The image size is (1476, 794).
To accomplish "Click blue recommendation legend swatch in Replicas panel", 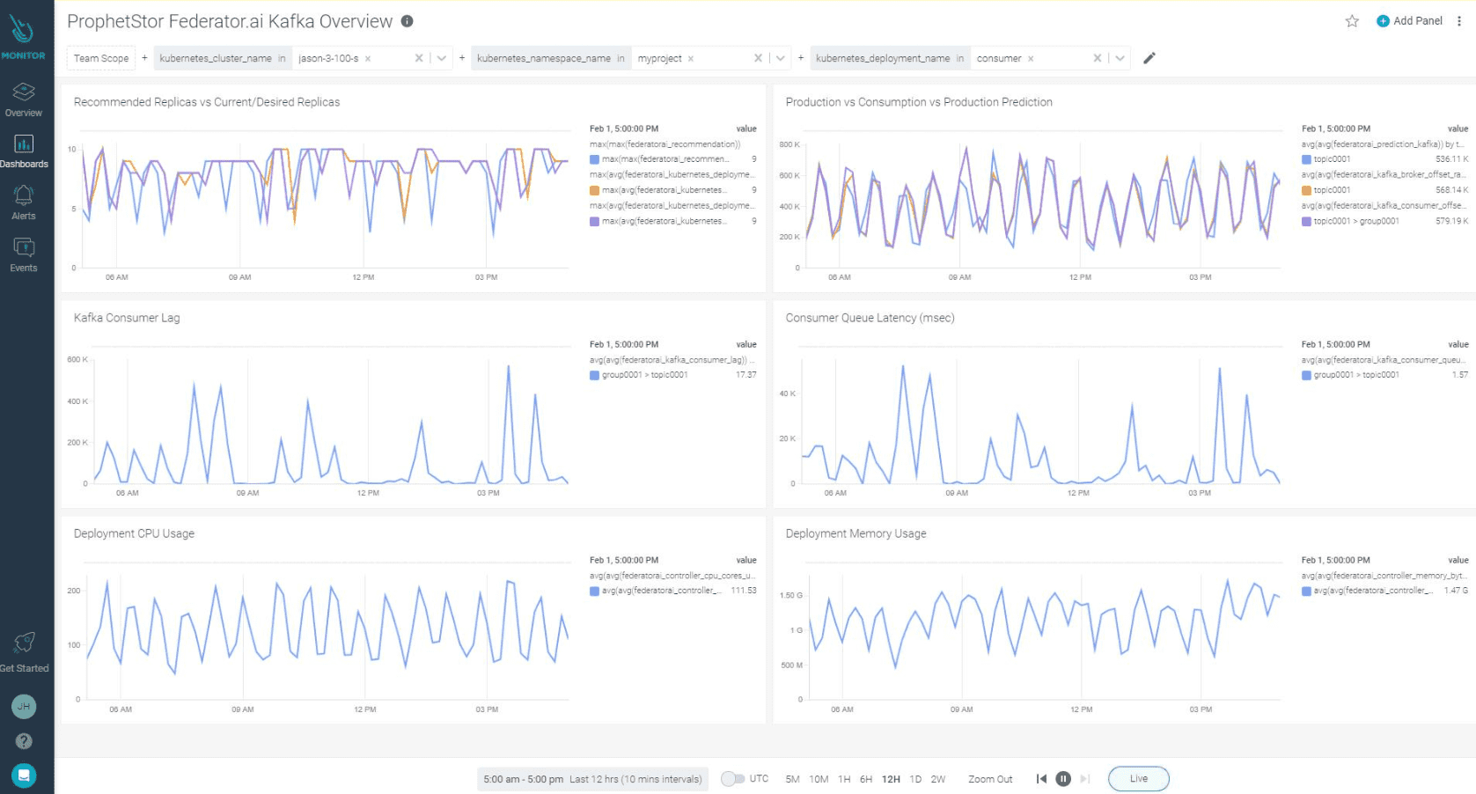I will tap(595, 159).
